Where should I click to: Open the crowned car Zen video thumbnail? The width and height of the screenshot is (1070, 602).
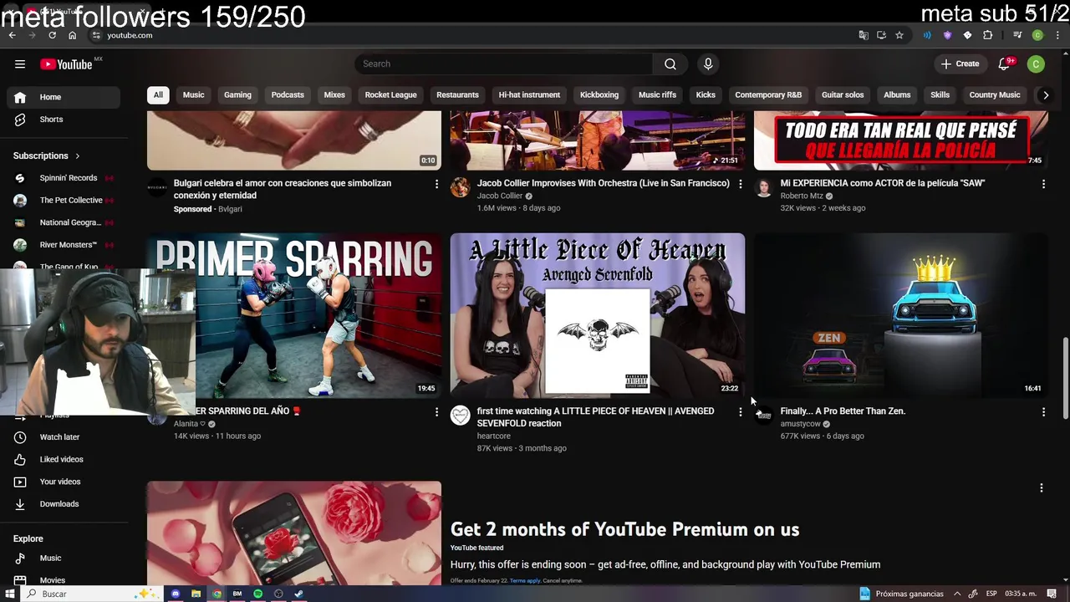(900, 315)
